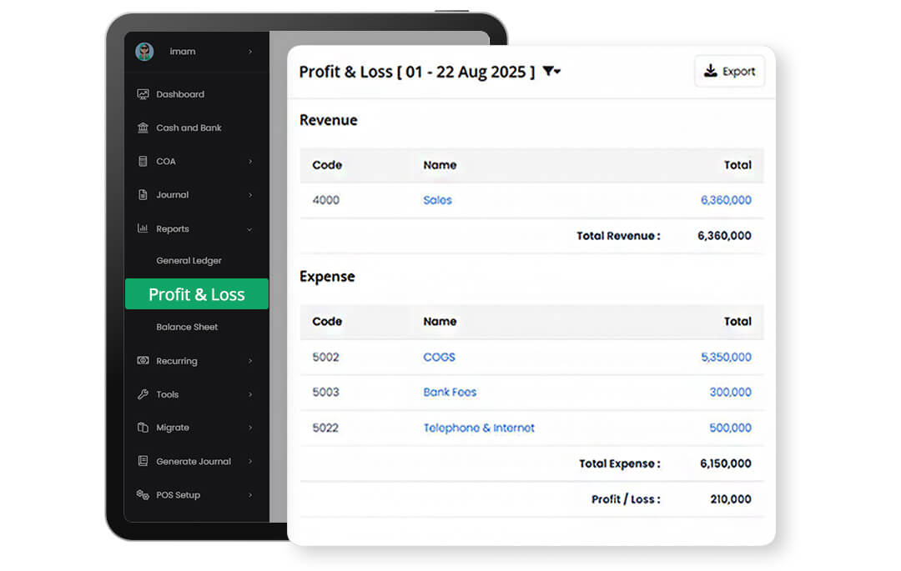901x571 pixels.
Task: Click the Dashboard icon in sidebar
Action: point(143,94)
